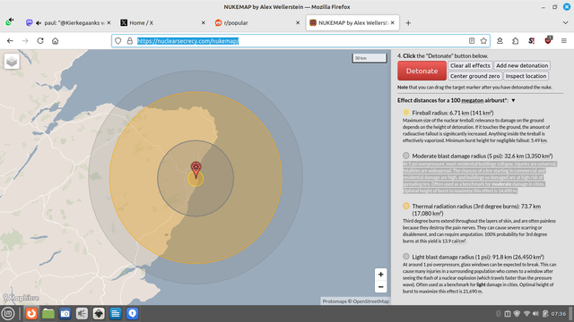574x322 pixels.
Task: Close the Home / X tab
Action: (204, 23)
